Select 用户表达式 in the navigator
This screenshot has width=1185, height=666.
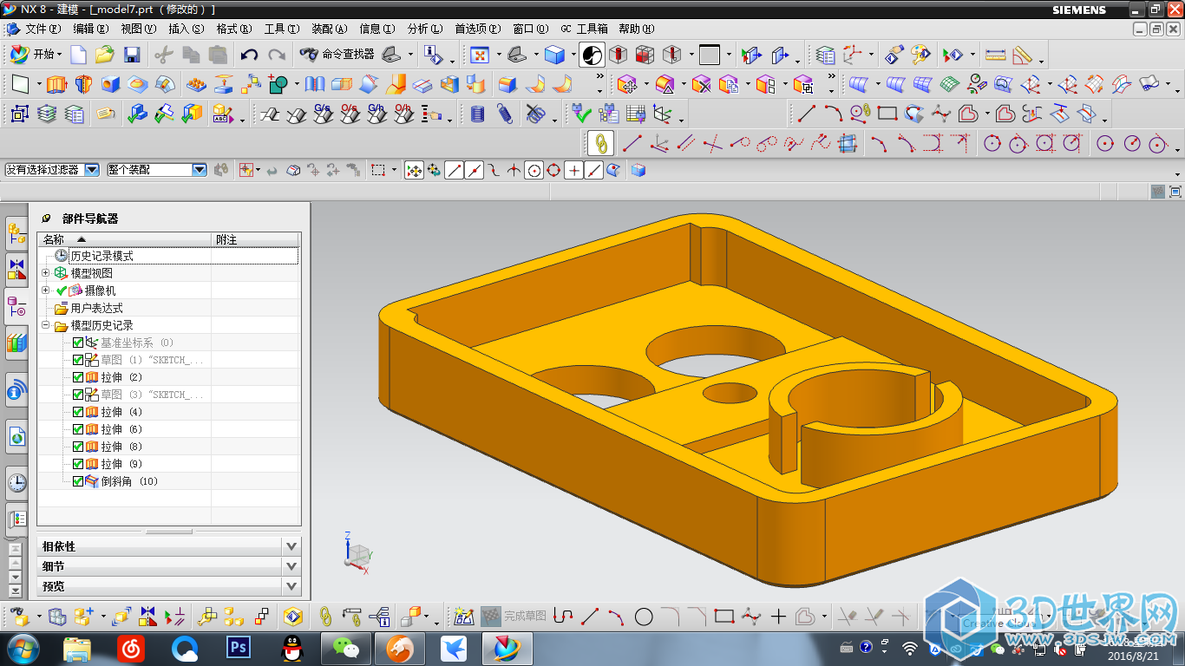pos(96,308)
